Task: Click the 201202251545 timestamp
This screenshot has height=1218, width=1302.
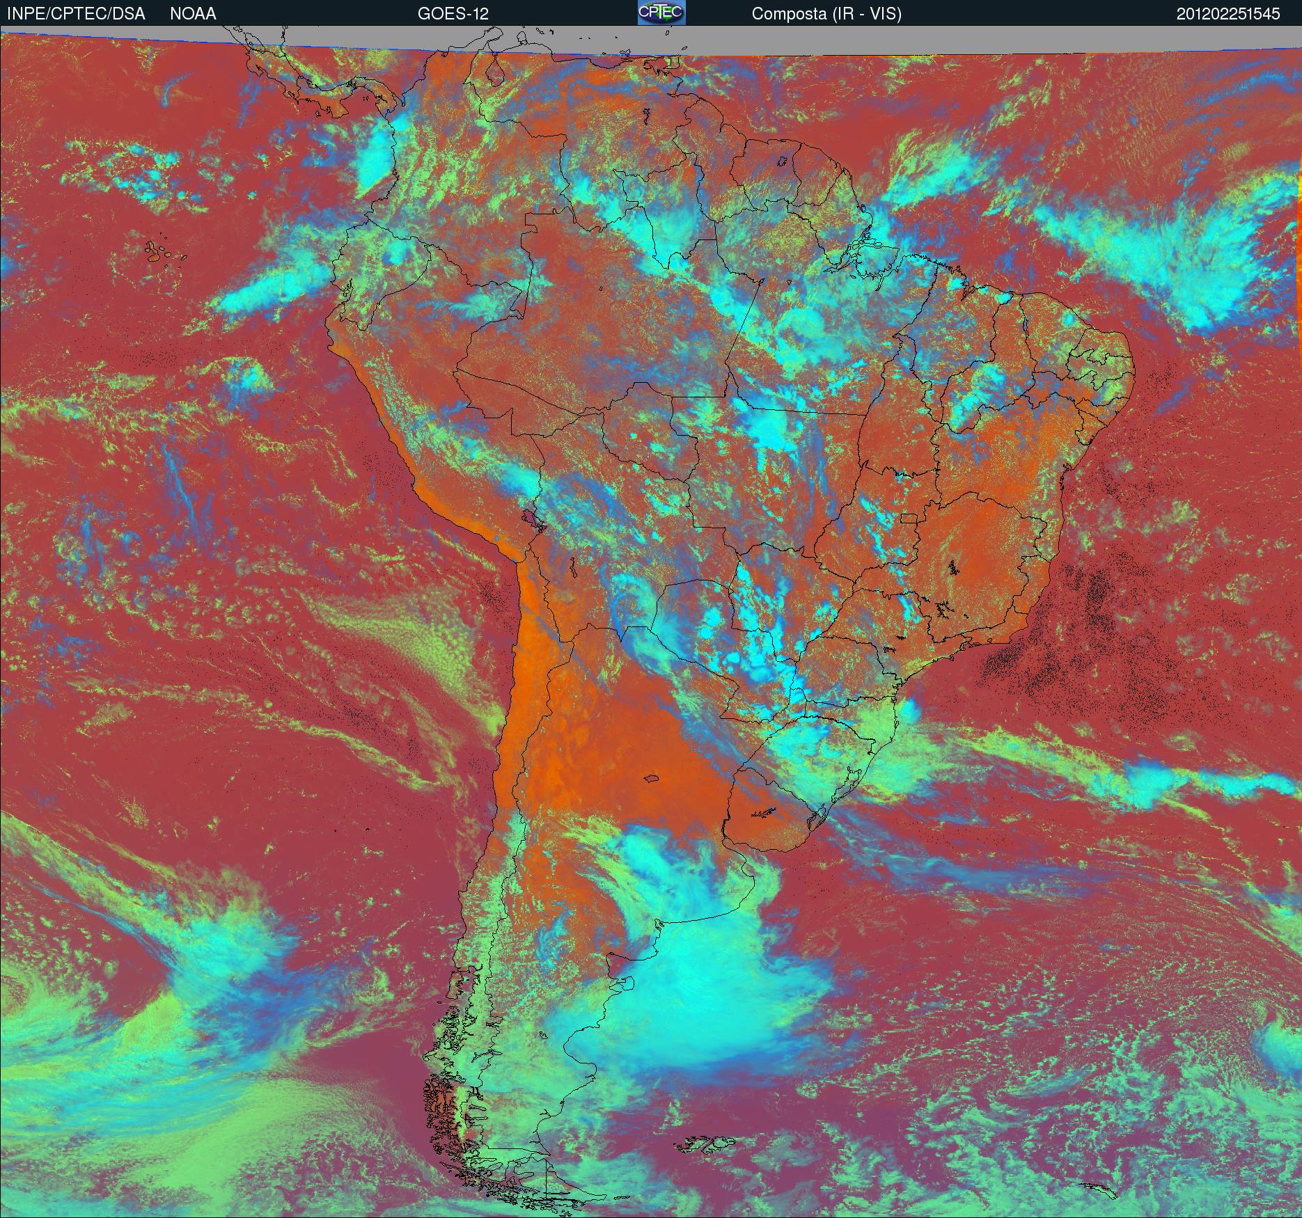Action: click(x=1228, y=14)
